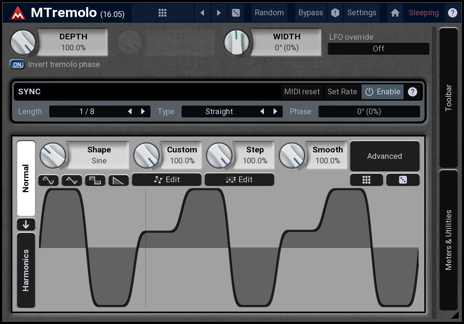Toggle the Sync Enable button
Screen dimensions: 464x324
(383, 91)
